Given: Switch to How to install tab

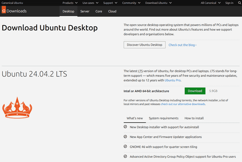Looking at the screenshot, I should (x=194, y=118).
